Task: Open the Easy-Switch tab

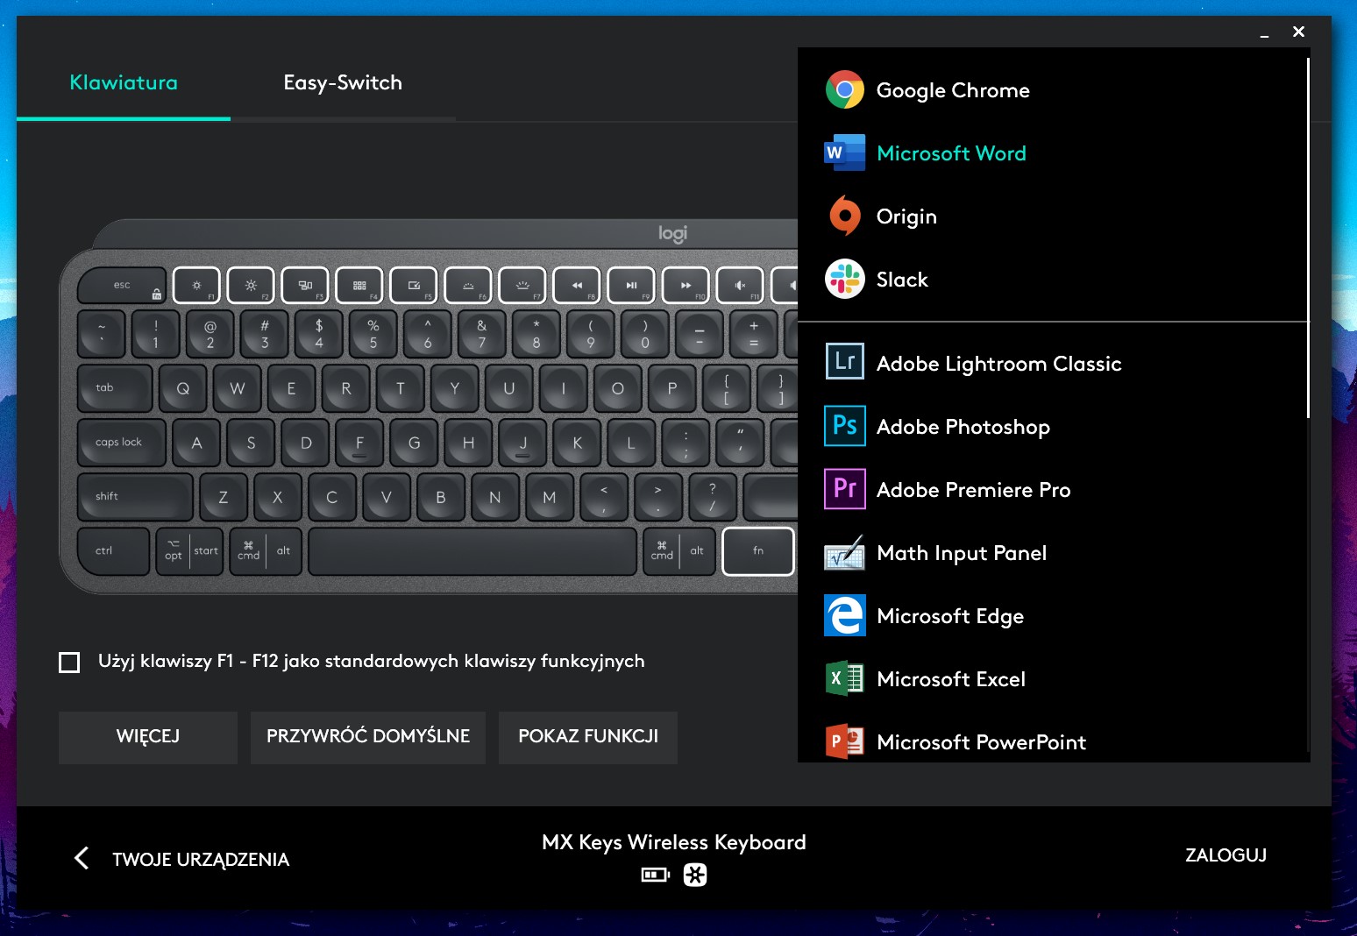Action: (x=343, y=82)
